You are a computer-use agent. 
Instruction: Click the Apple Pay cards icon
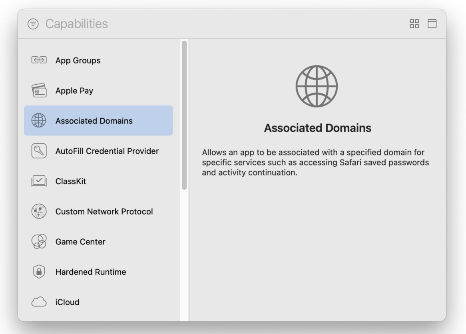(39, 90)
